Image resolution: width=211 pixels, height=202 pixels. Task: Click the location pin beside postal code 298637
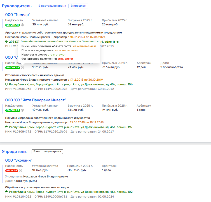(7, 42)
